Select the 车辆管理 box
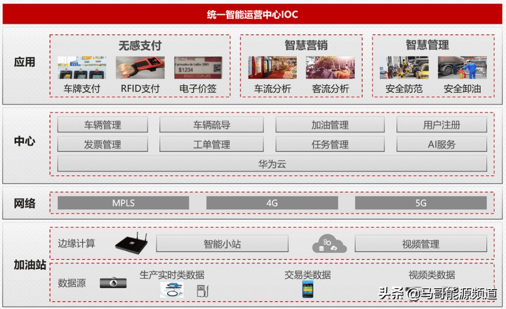Viewport: 506px width, 309px height. pyautogui.click(x=102, y=125)
